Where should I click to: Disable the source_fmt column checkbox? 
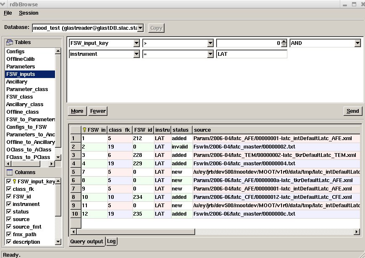pyautogui.click(x=9, y=227)
